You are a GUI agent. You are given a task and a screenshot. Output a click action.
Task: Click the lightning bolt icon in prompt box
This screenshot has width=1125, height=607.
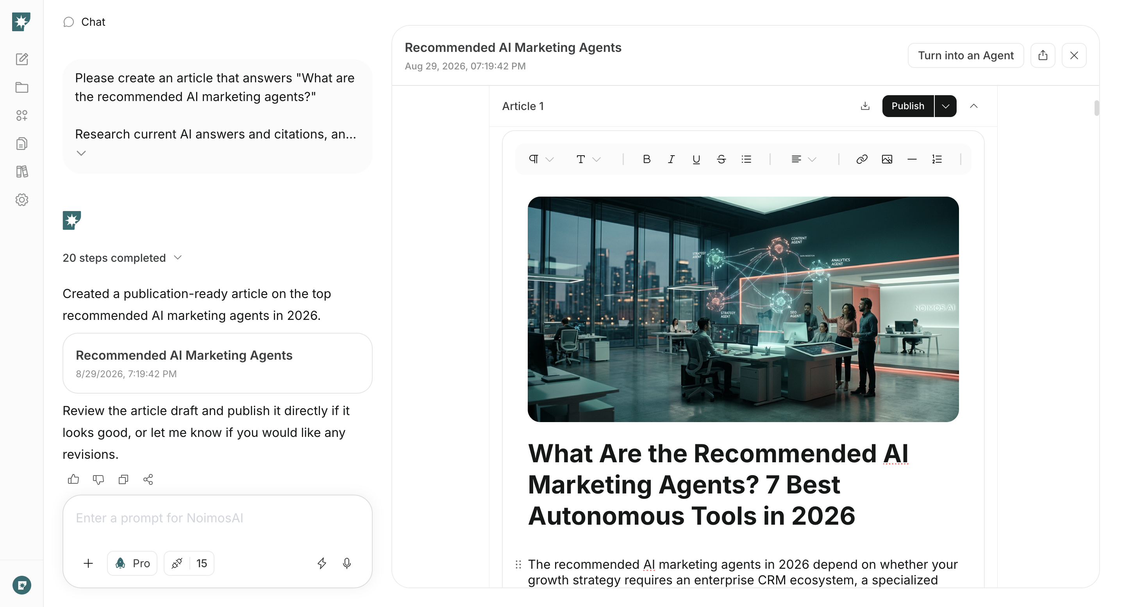(322, 563)
